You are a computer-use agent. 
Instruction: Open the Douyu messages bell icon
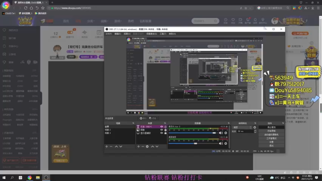(255, 21)
